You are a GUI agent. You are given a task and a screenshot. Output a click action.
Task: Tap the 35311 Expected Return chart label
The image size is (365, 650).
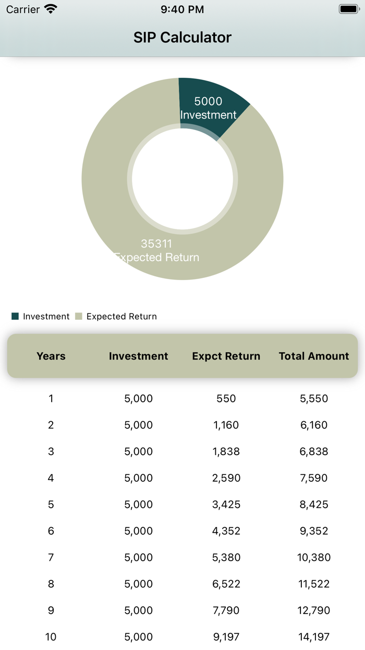156,250
